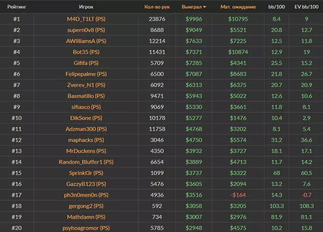
Task: Click player DikSone (PS)
Action: click(x=86, y=118)
